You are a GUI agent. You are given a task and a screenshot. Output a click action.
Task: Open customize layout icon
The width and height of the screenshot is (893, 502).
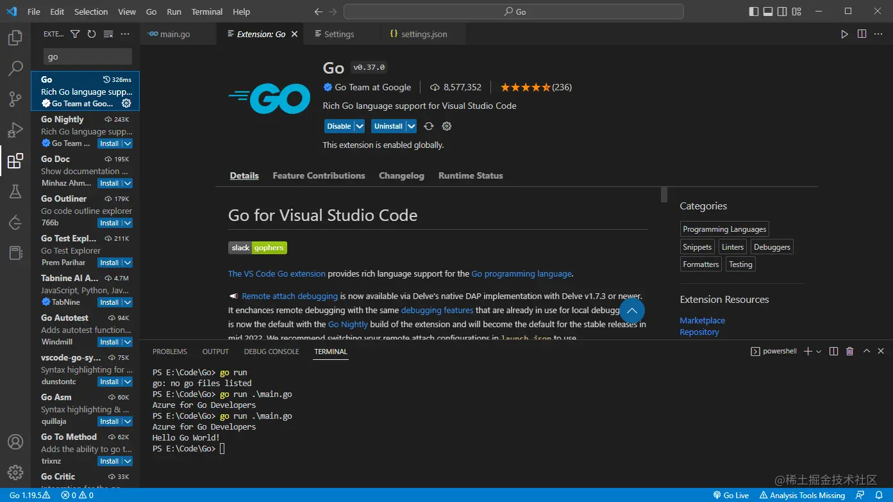click(797, 12)
